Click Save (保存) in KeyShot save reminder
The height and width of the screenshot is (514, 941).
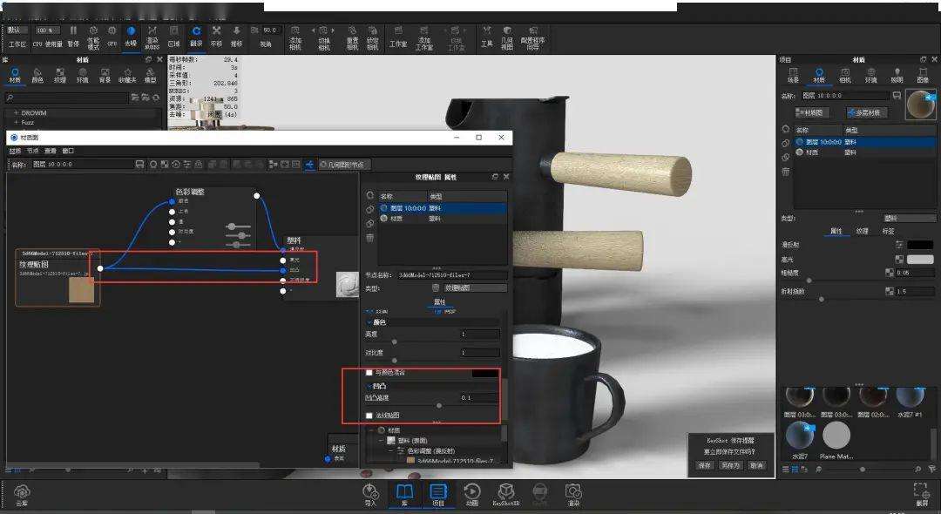point(704,465)
